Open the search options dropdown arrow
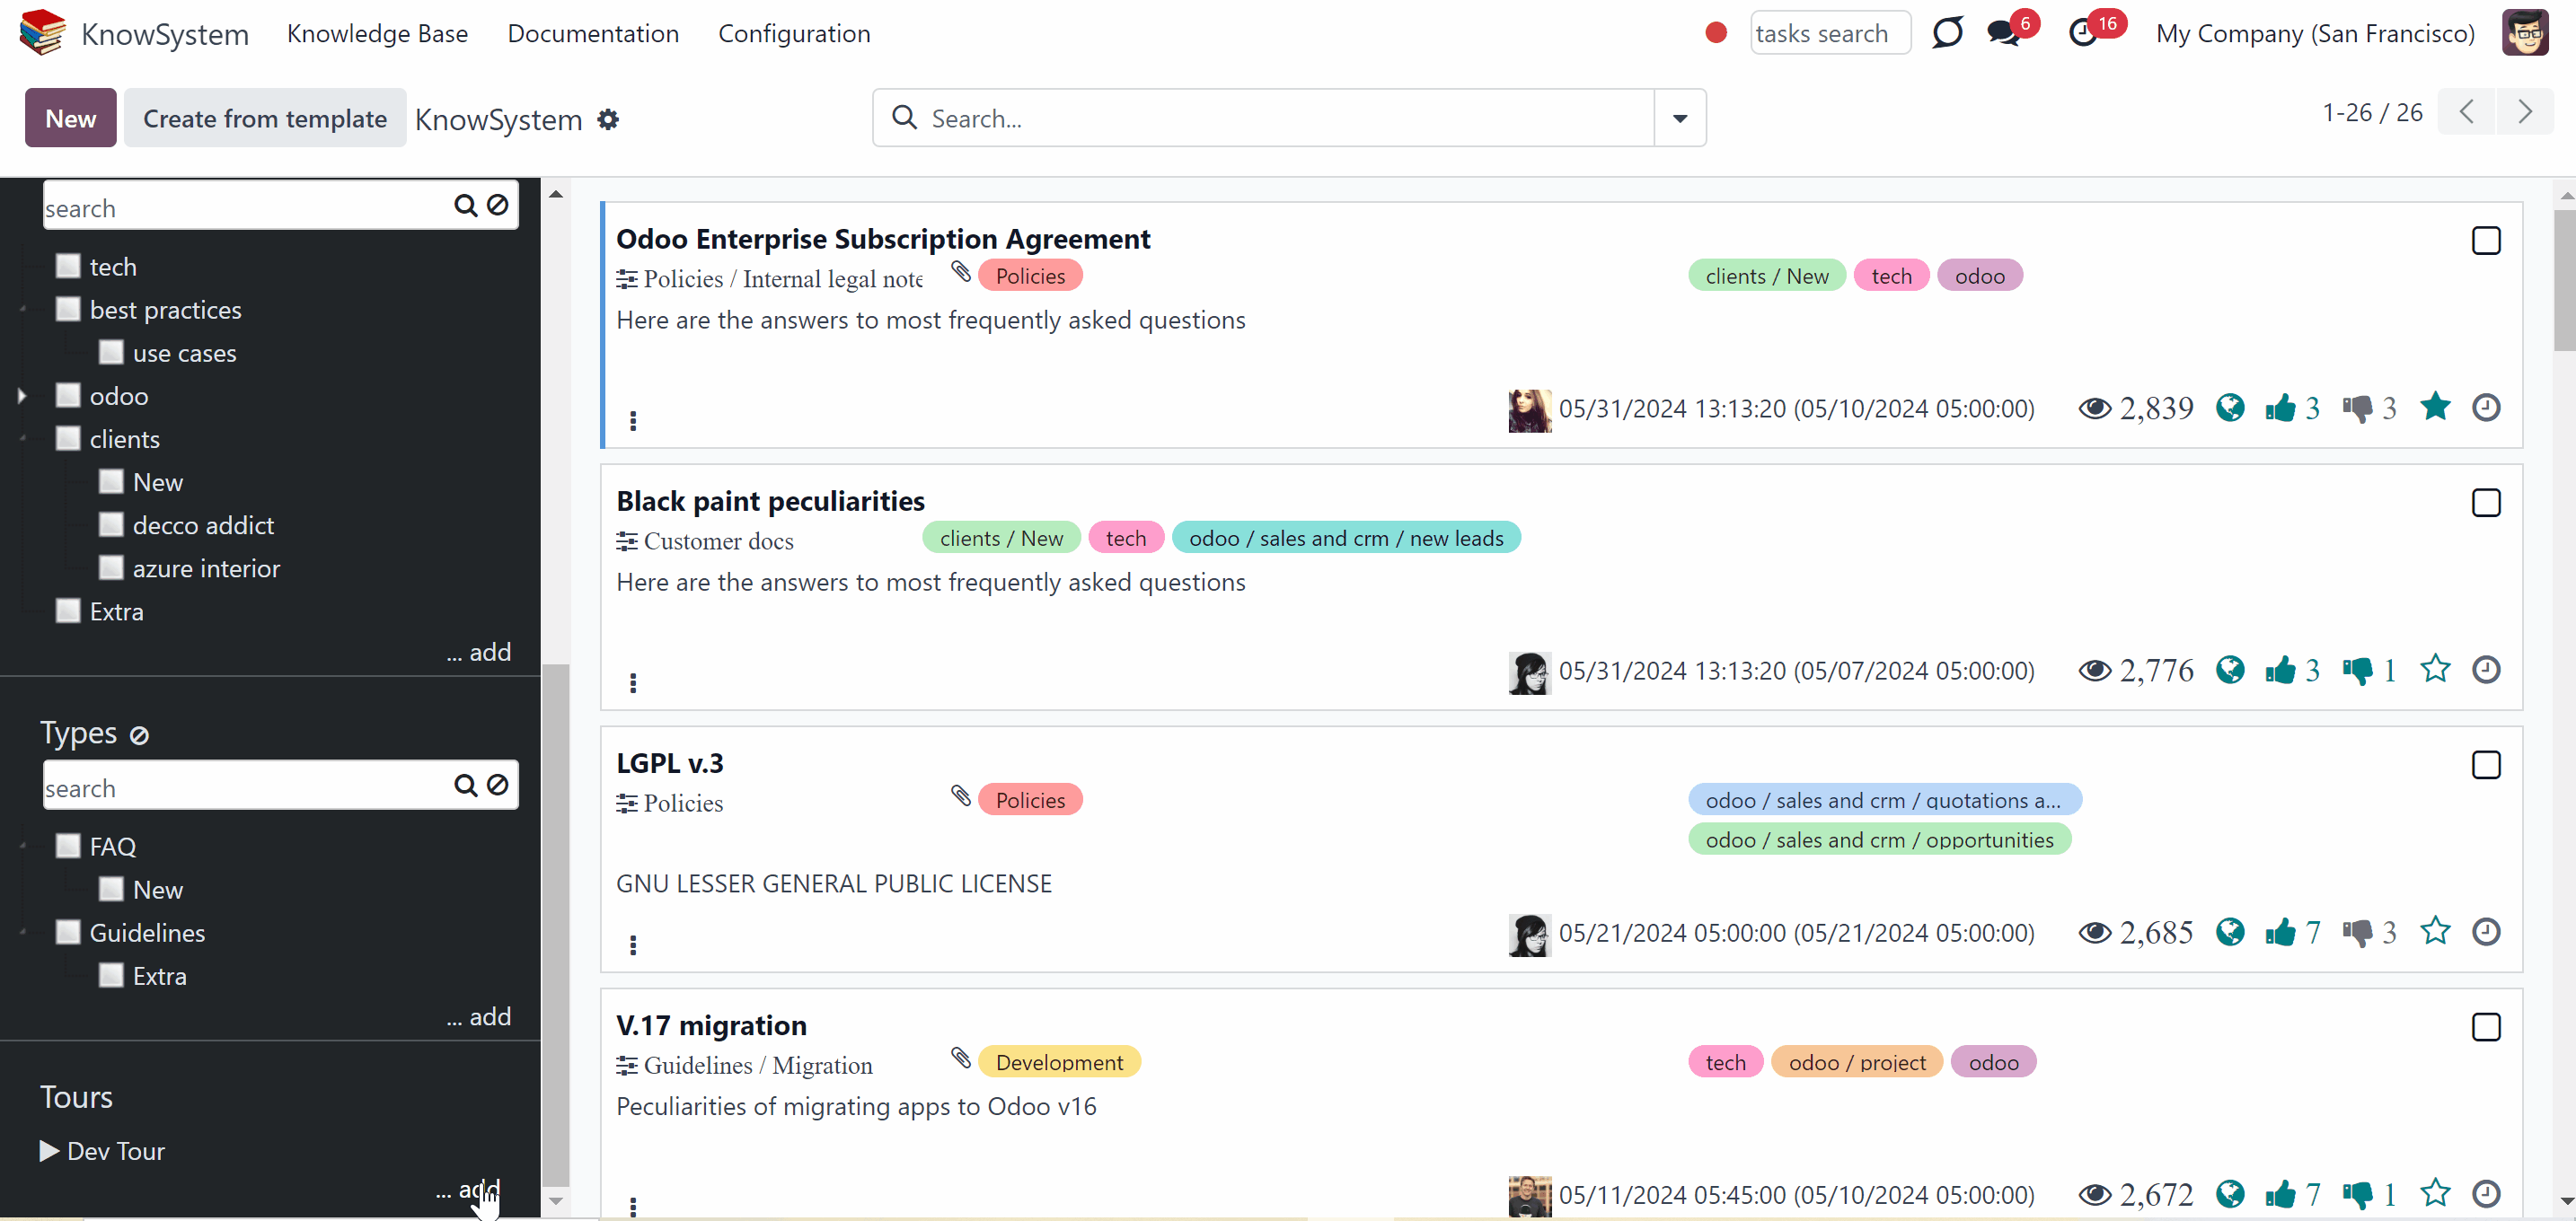 tap(1680, 118)
